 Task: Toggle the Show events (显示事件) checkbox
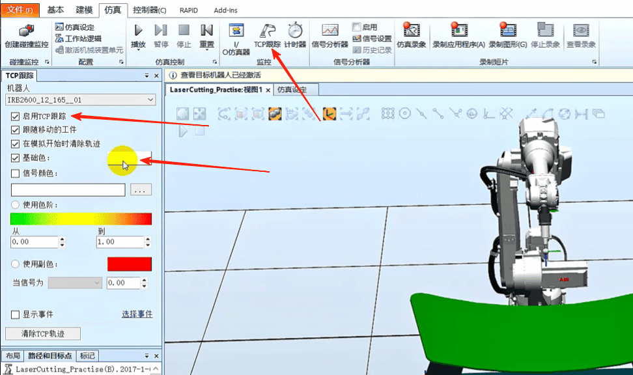pos(16,314)
